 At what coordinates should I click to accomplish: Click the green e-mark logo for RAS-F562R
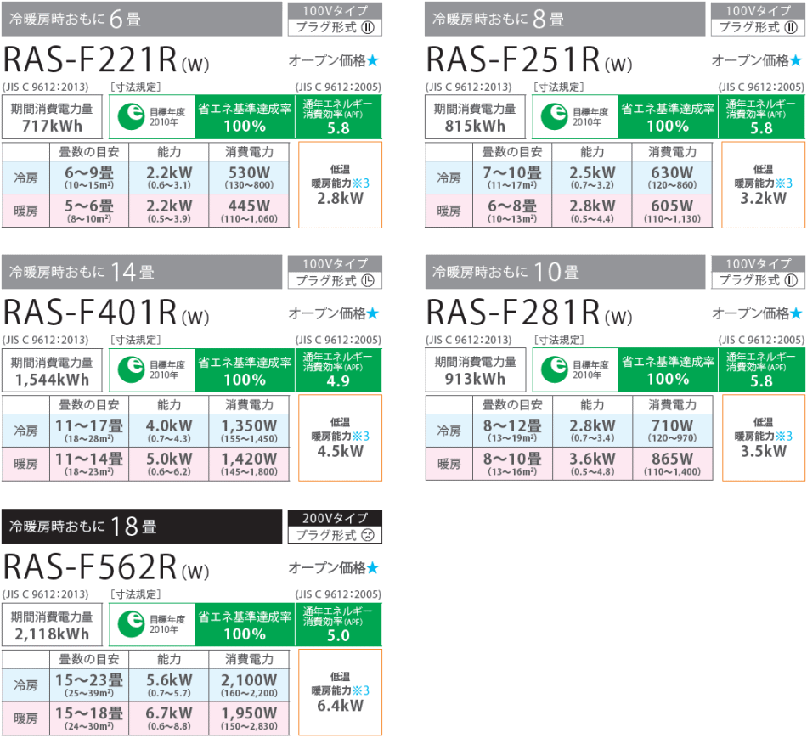(131, 623)
